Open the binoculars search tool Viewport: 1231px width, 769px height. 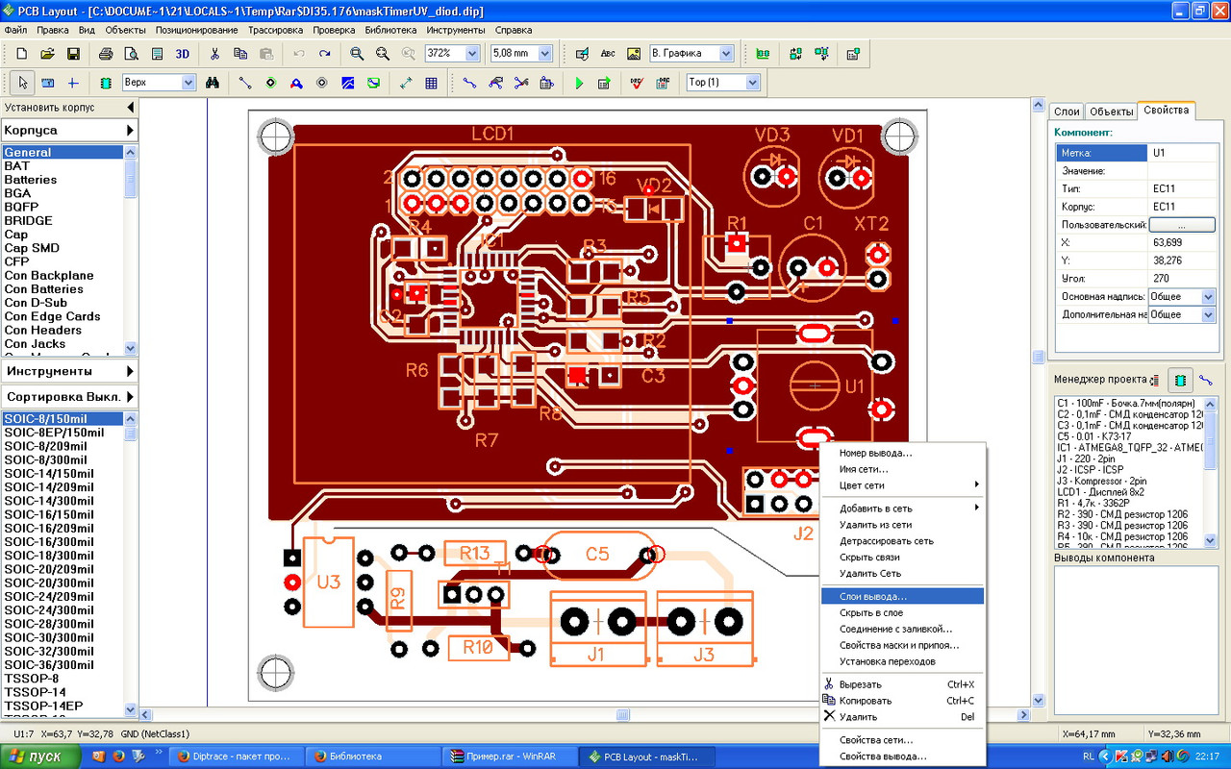click(213, 83)
